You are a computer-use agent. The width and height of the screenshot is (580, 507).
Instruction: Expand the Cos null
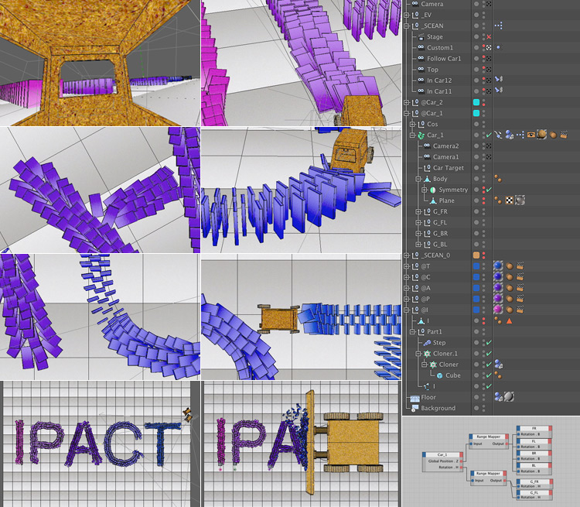pos(412,125)
